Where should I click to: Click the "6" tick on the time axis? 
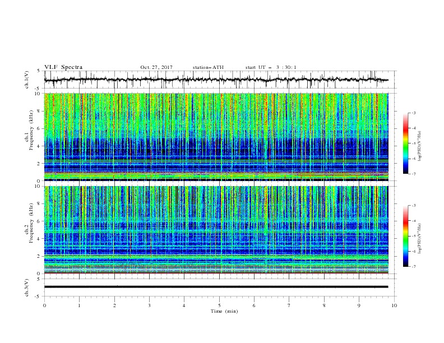click(x=254, y=305)
